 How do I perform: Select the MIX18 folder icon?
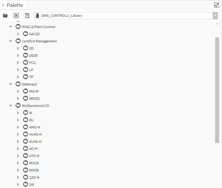26,163
